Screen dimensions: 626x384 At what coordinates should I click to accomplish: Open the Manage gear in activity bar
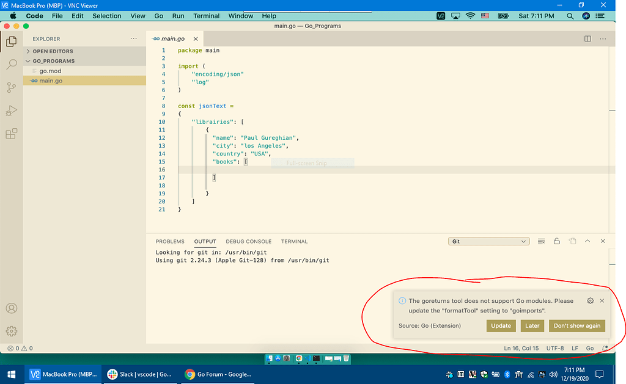[11, 331]
